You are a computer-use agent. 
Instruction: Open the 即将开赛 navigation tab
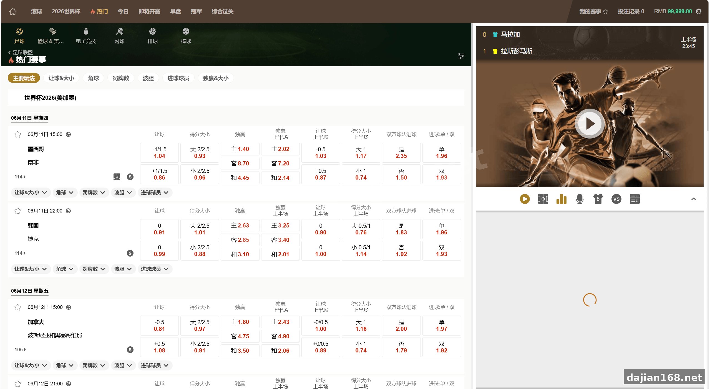(x=149, y=11)
